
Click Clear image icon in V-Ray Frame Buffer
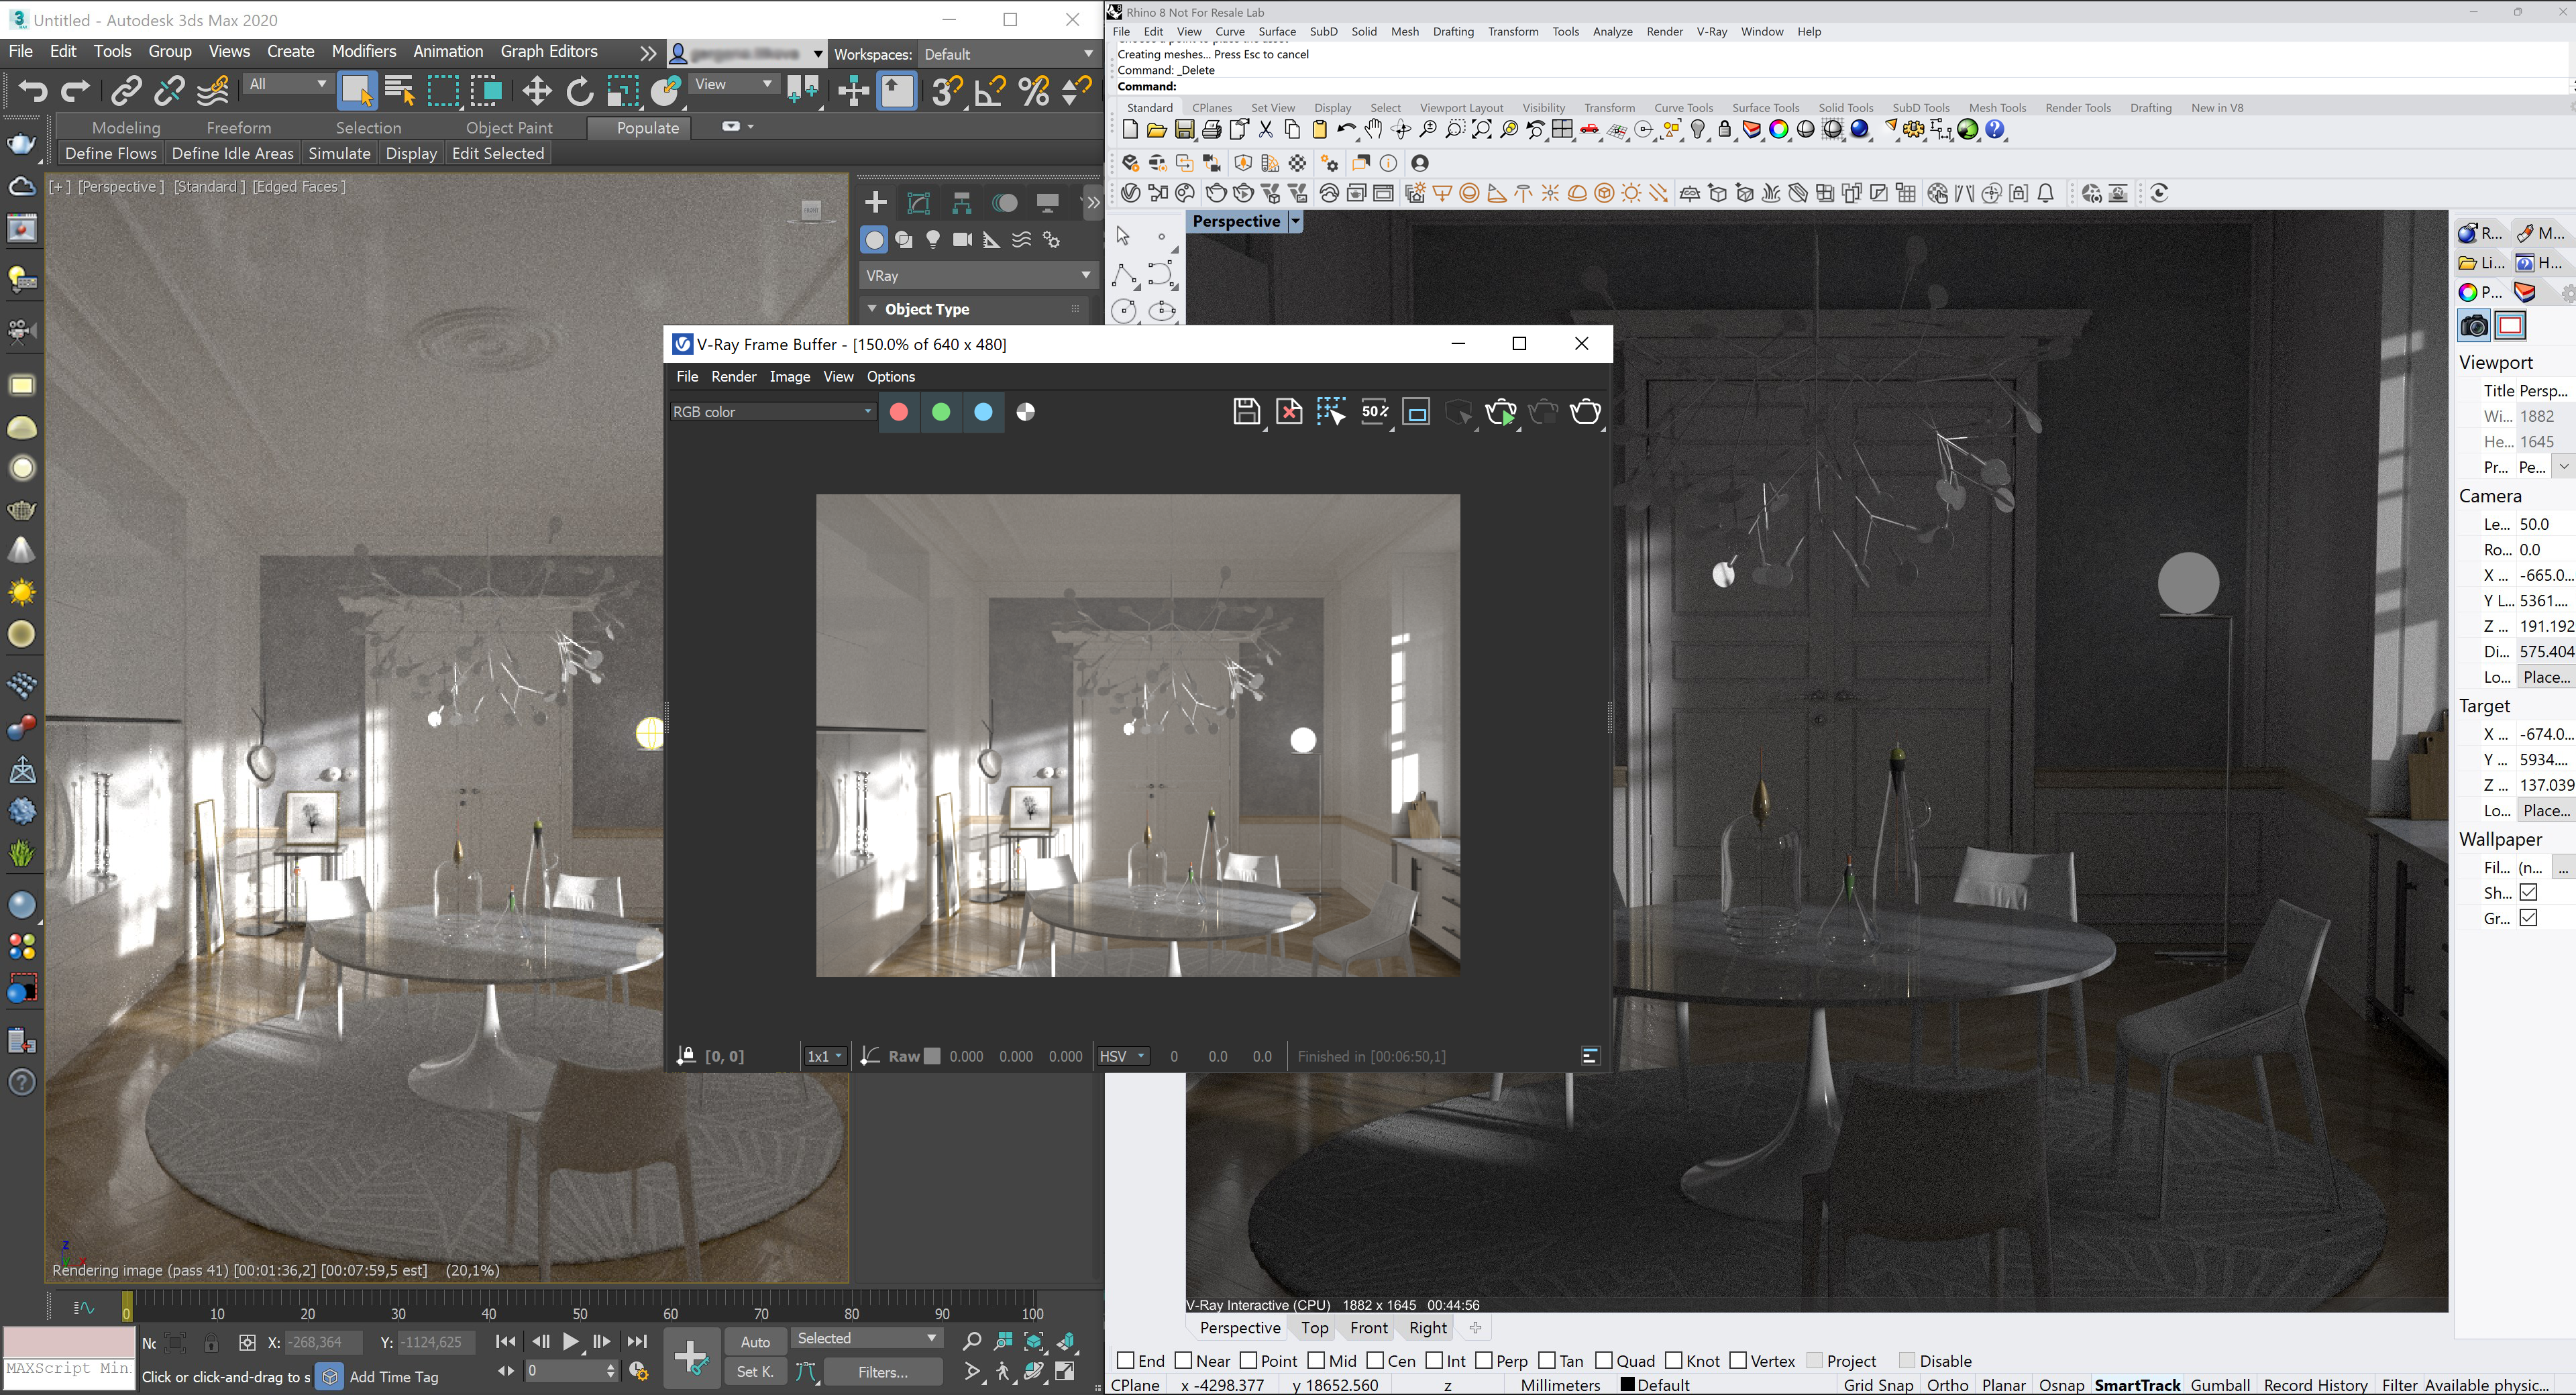point(1289,412)
